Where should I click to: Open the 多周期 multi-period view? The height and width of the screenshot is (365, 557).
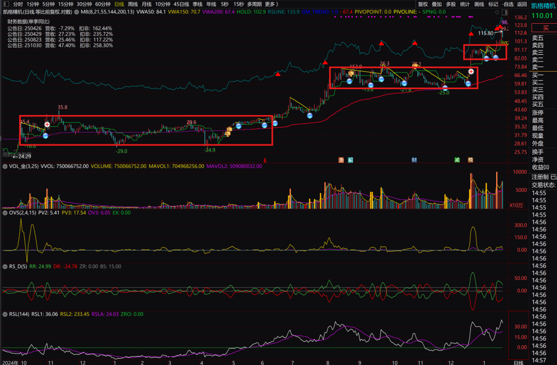[x=254, y=4]
